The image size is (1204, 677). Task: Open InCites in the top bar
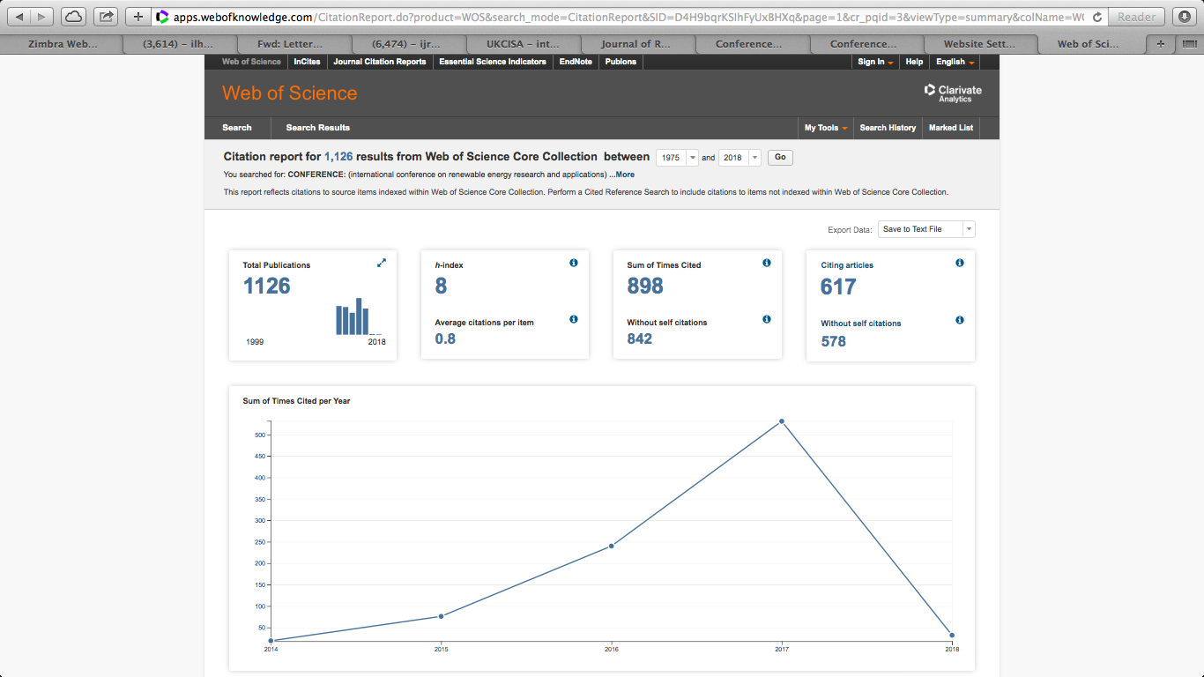(x=307, y=62)
